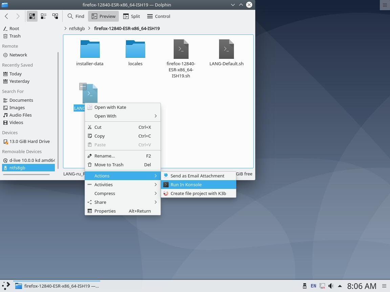Screen dimensions: 390x292
Task: Choose Send as Email Attachment
Action: [198, 176]
